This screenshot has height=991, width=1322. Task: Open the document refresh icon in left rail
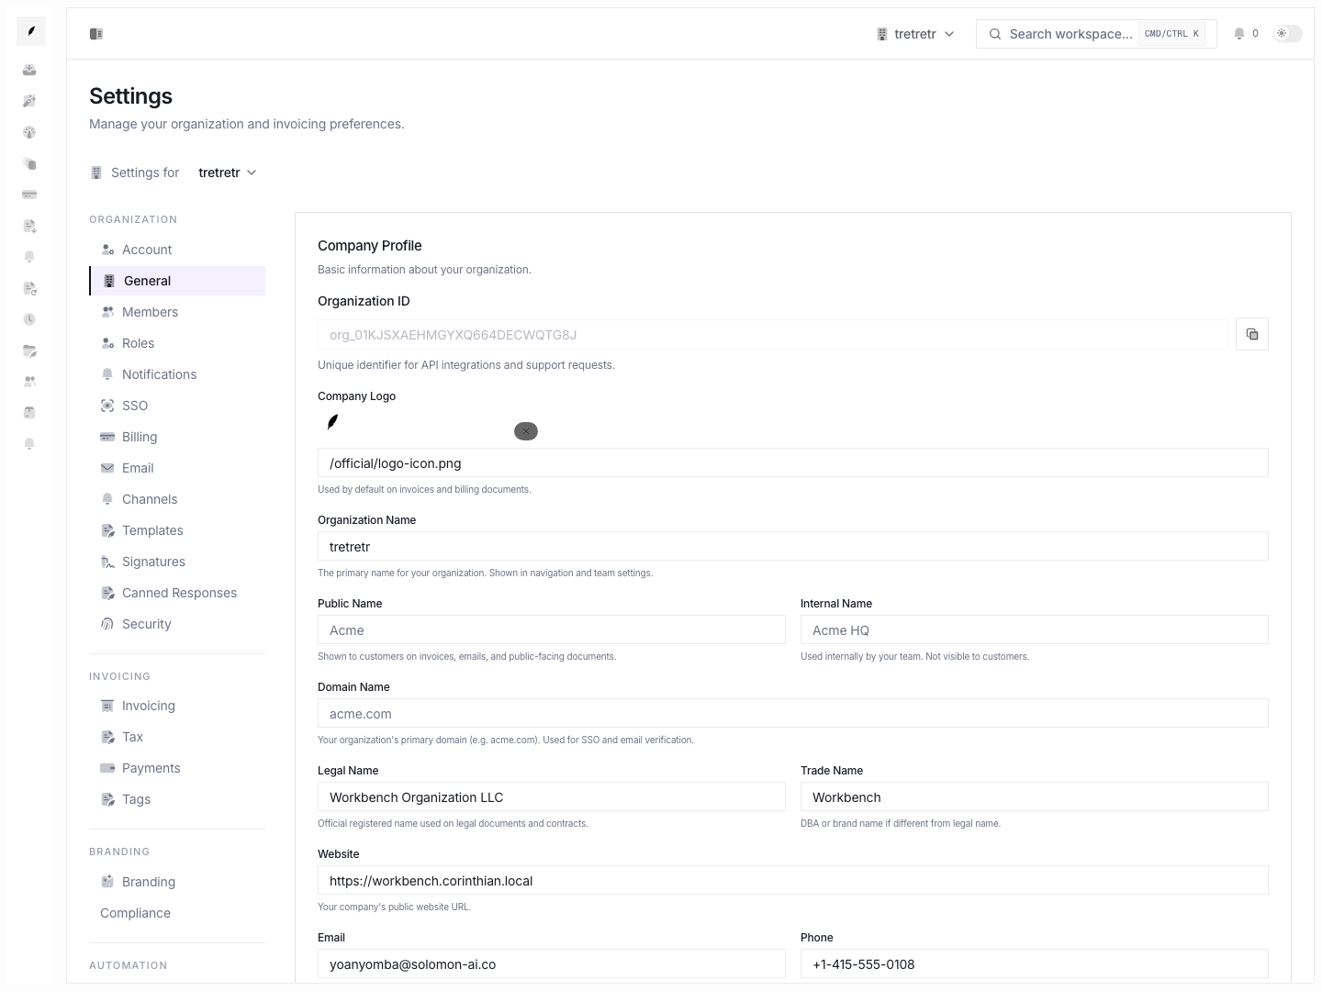pos(29,288)
